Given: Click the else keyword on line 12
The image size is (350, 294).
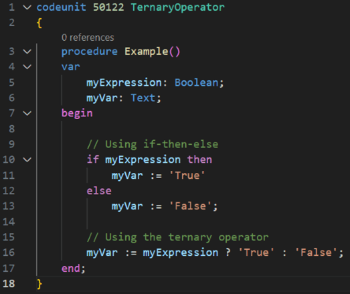Looking at the screenshot, I should (99, 191).
